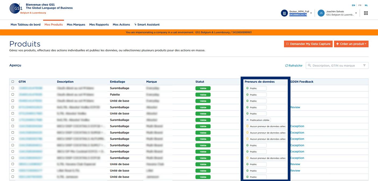Switch the language to NL
The width and height of the screenshot is (378, 181).
[366, 5]
